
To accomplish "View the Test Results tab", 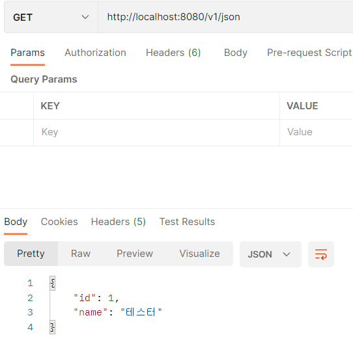I will point(187,222).
